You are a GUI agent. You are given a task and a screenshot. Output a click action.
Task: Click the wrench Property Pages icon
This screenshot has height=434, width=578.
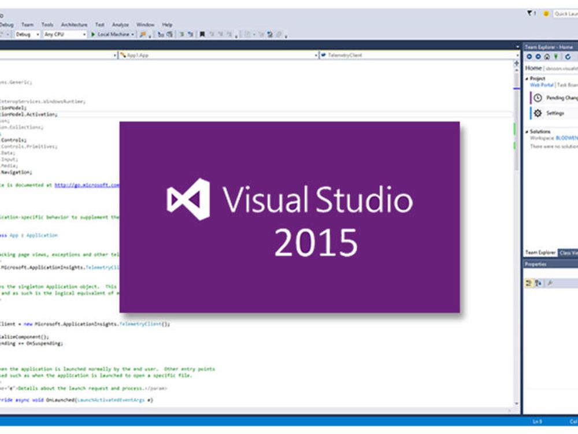pos(550,283)
